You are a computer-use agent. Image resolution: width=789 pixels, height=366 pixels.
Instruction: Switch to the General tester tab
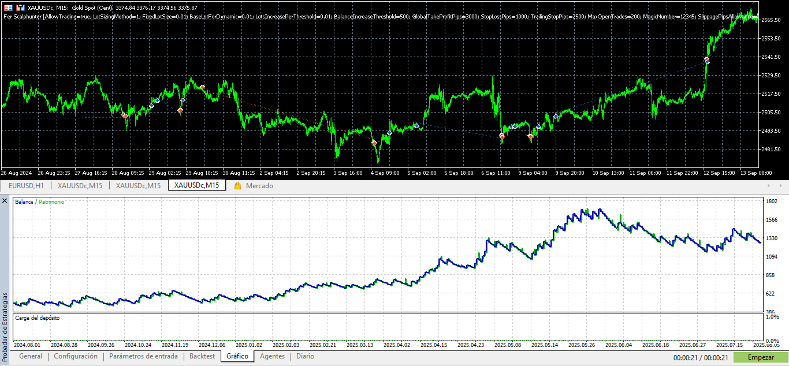click(x=31, y=356)
